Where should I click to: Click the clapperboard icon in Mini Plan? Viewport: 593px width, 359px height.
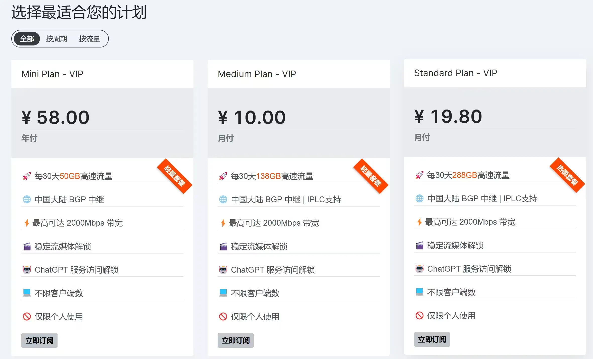[x=27, y=246]
